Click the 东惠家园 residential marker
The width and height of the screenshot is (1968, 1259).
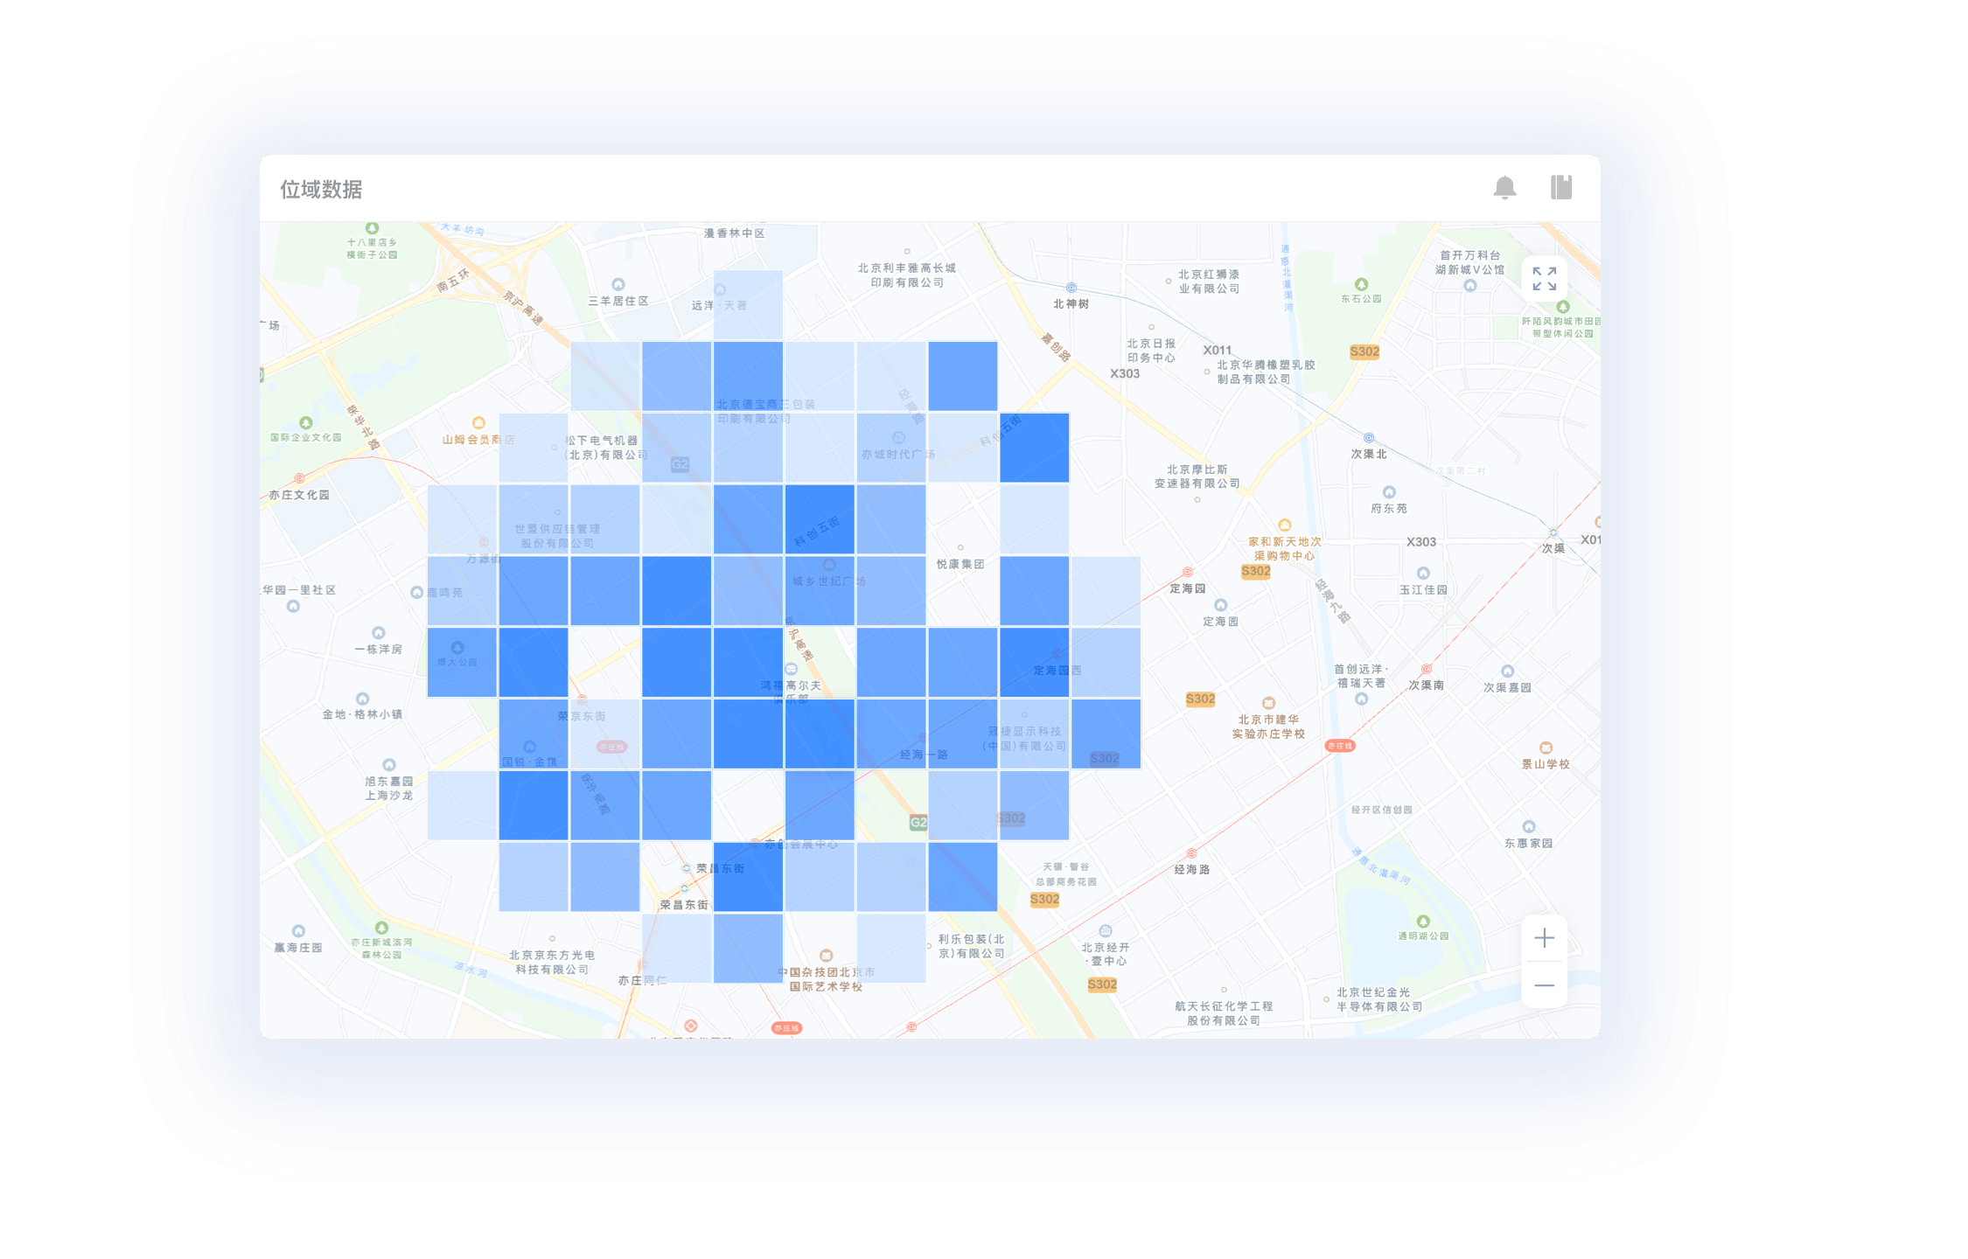[1528, 827]
